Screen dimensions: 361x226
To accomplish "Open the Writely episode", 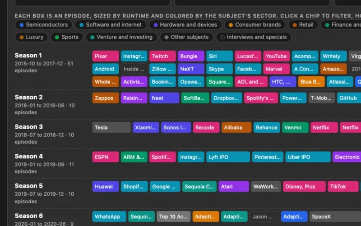I will point(333,56).
